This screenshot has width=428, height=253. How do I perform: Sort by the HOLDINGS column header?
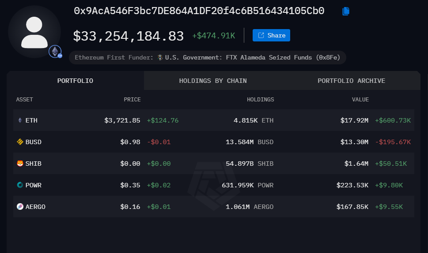pyautogui.click(x=261, y=100)
